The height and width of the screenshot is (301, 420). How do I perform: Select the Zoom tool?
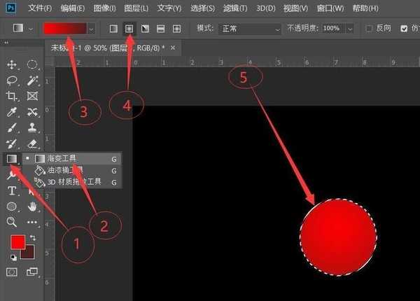point(11,222)
